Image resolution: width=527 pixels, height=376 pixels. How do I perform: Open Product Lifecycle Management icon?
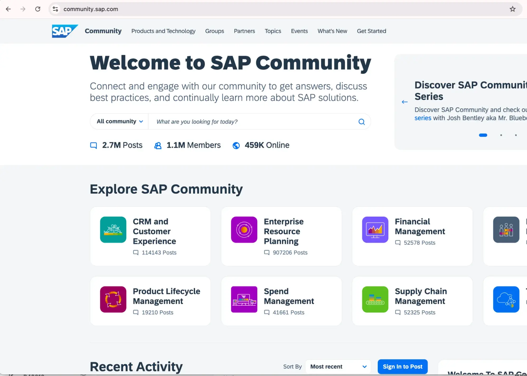(113, 299)
